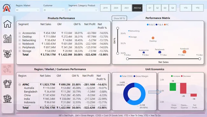Click the Networking dot in Performance Matrix
This screenshot has height=117, width=207.
pyautogui.click(x=129, y=31)
